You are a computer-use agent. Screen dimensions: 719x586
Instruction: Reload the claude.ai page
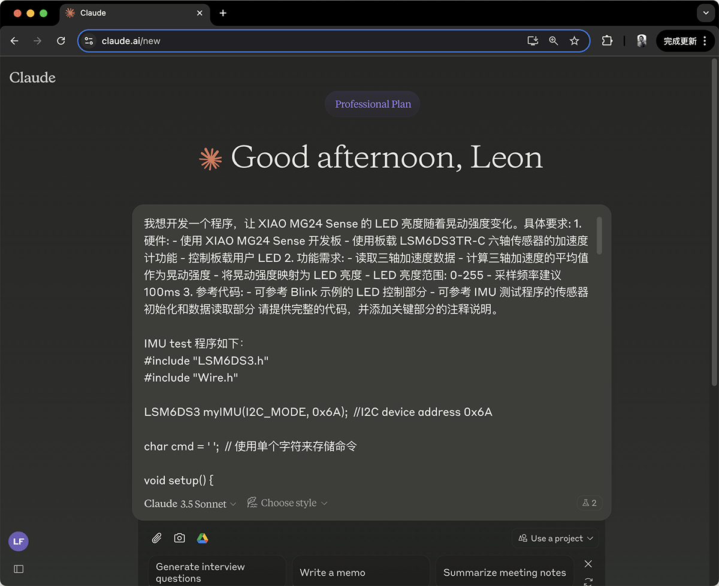click(61, 41)
